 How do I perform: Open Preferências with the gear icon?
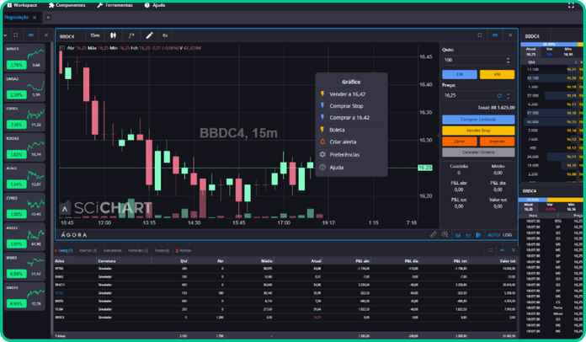pos(344,155)
